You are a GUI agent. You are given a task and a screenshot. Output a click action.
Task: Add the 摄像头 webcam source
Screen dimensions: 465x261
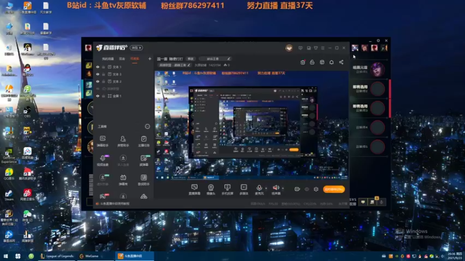click(x=211, y=189)
